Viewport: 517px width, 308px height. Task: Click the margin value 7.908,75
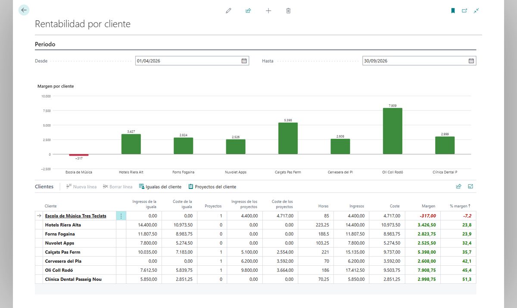tap(427, 270)
